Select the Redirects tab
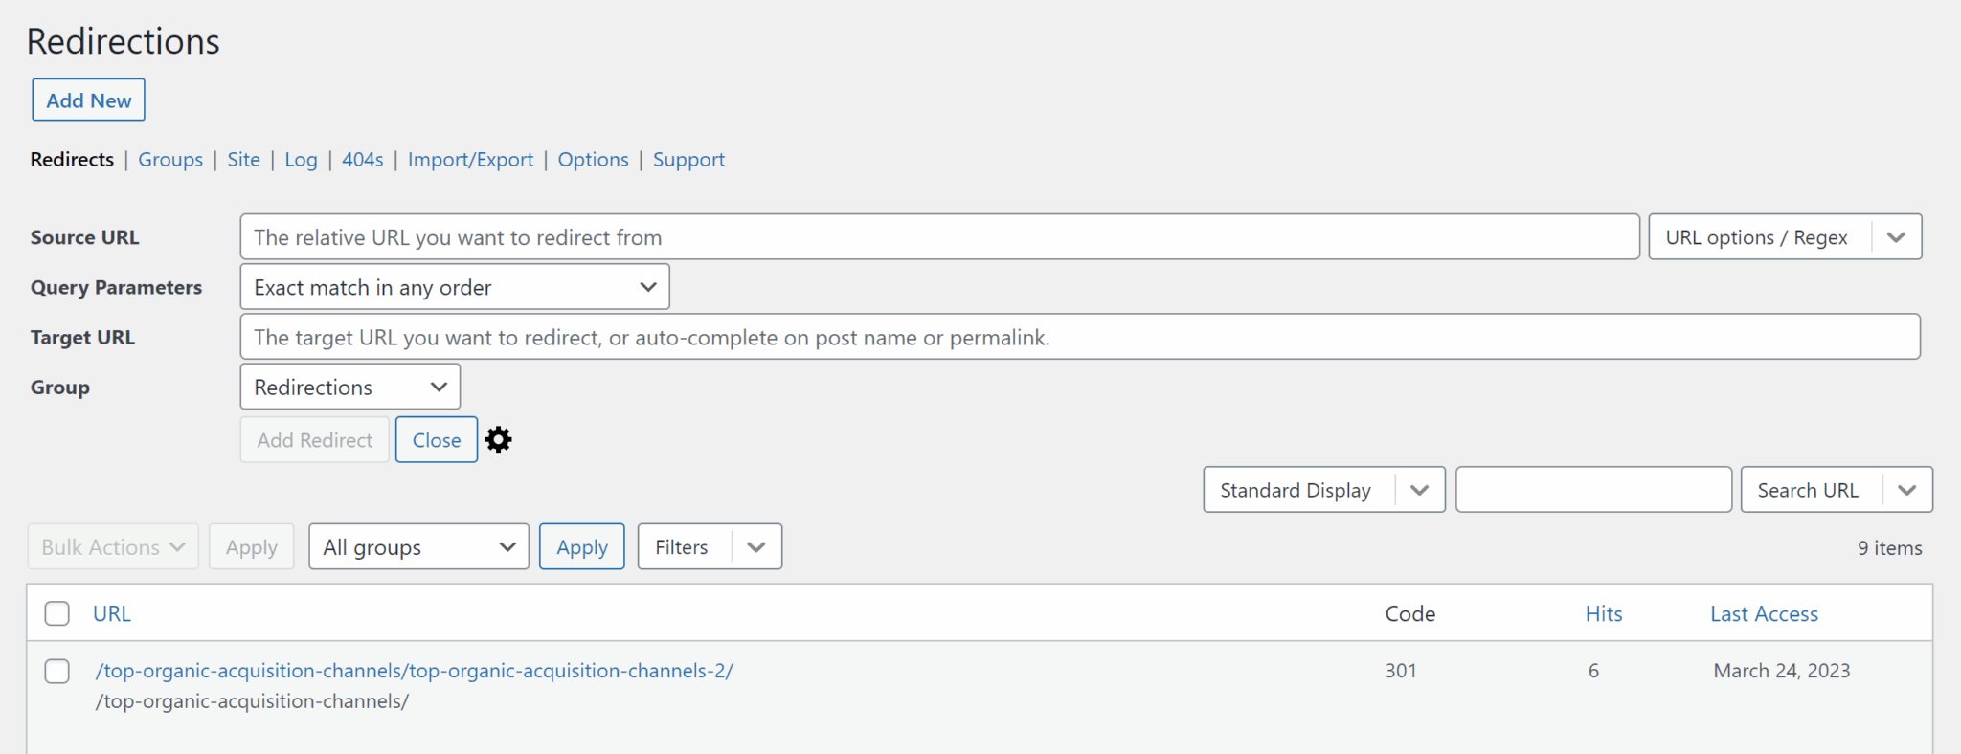The height and width of the screenshot is (754, 1961). tap(72, 159)
